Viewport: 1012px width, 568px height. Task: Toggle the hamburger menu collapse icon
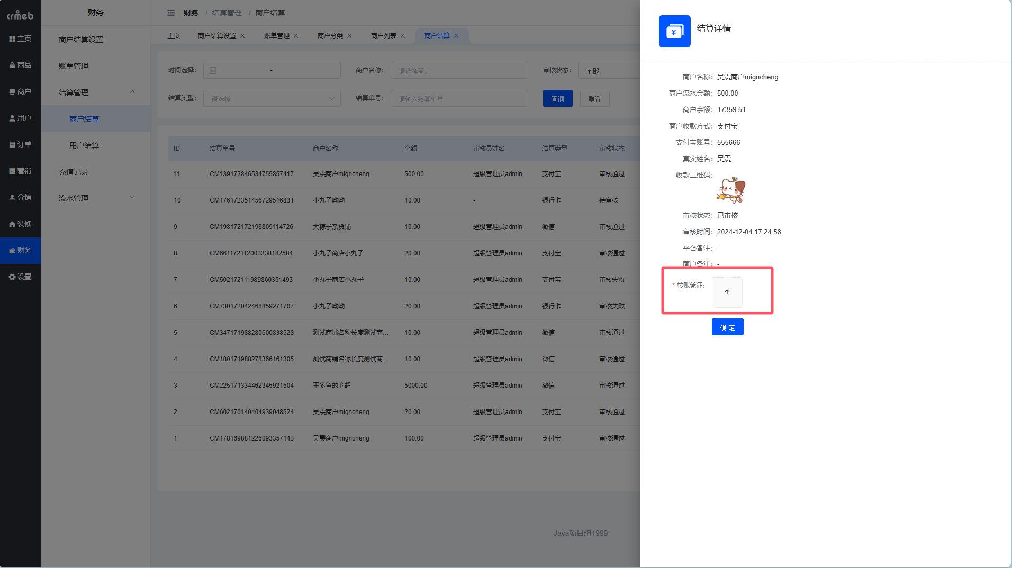pyautogui.click(x=171, y=13)
